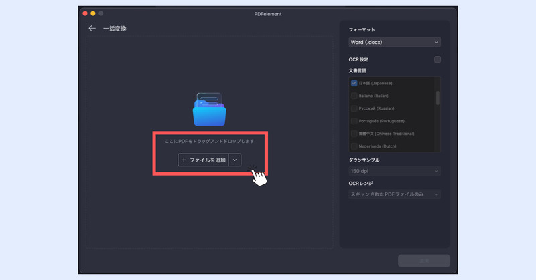Check the 繁體中文 (Chinese Traditional) checkbox
Viewport: 536px width, 280px height.
coord(354,134)
